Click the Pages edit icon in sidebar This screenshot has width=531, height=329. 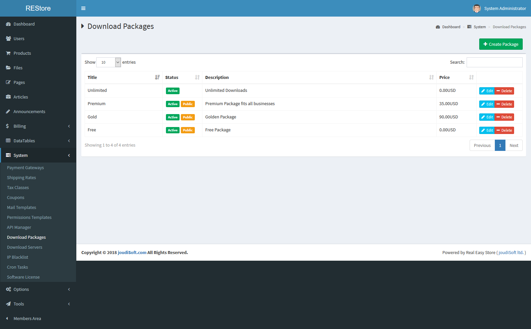[x=8, y=83]
